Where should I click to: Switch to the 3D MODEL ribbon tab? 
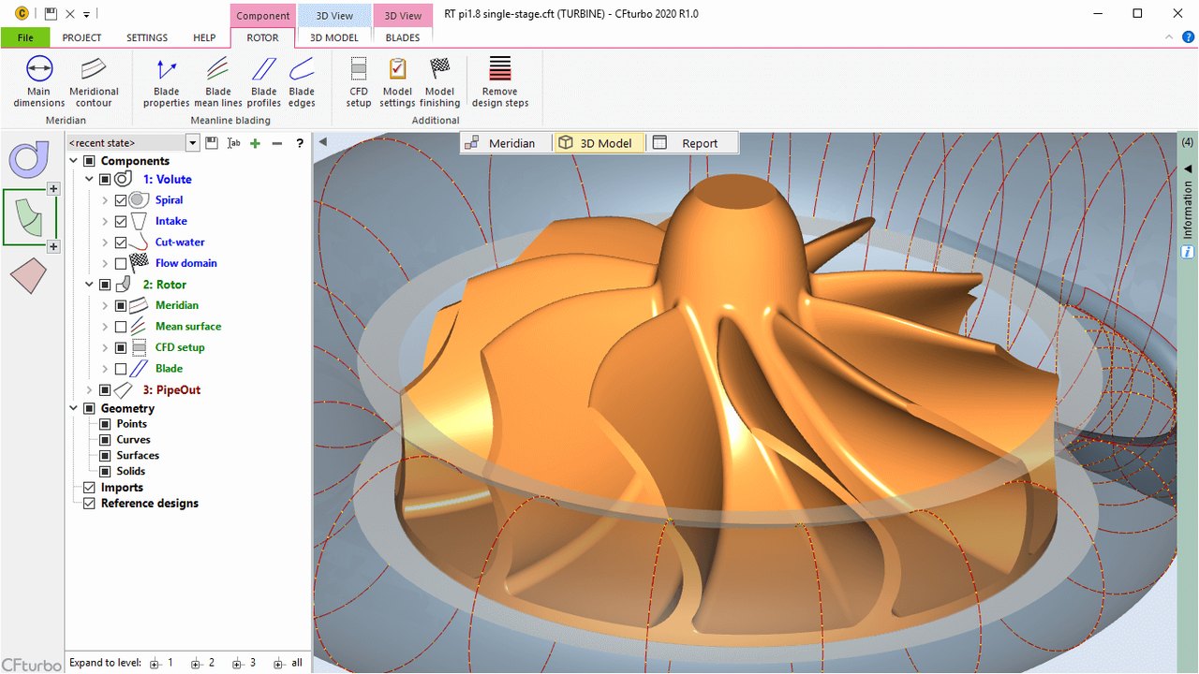pos(334,37)
